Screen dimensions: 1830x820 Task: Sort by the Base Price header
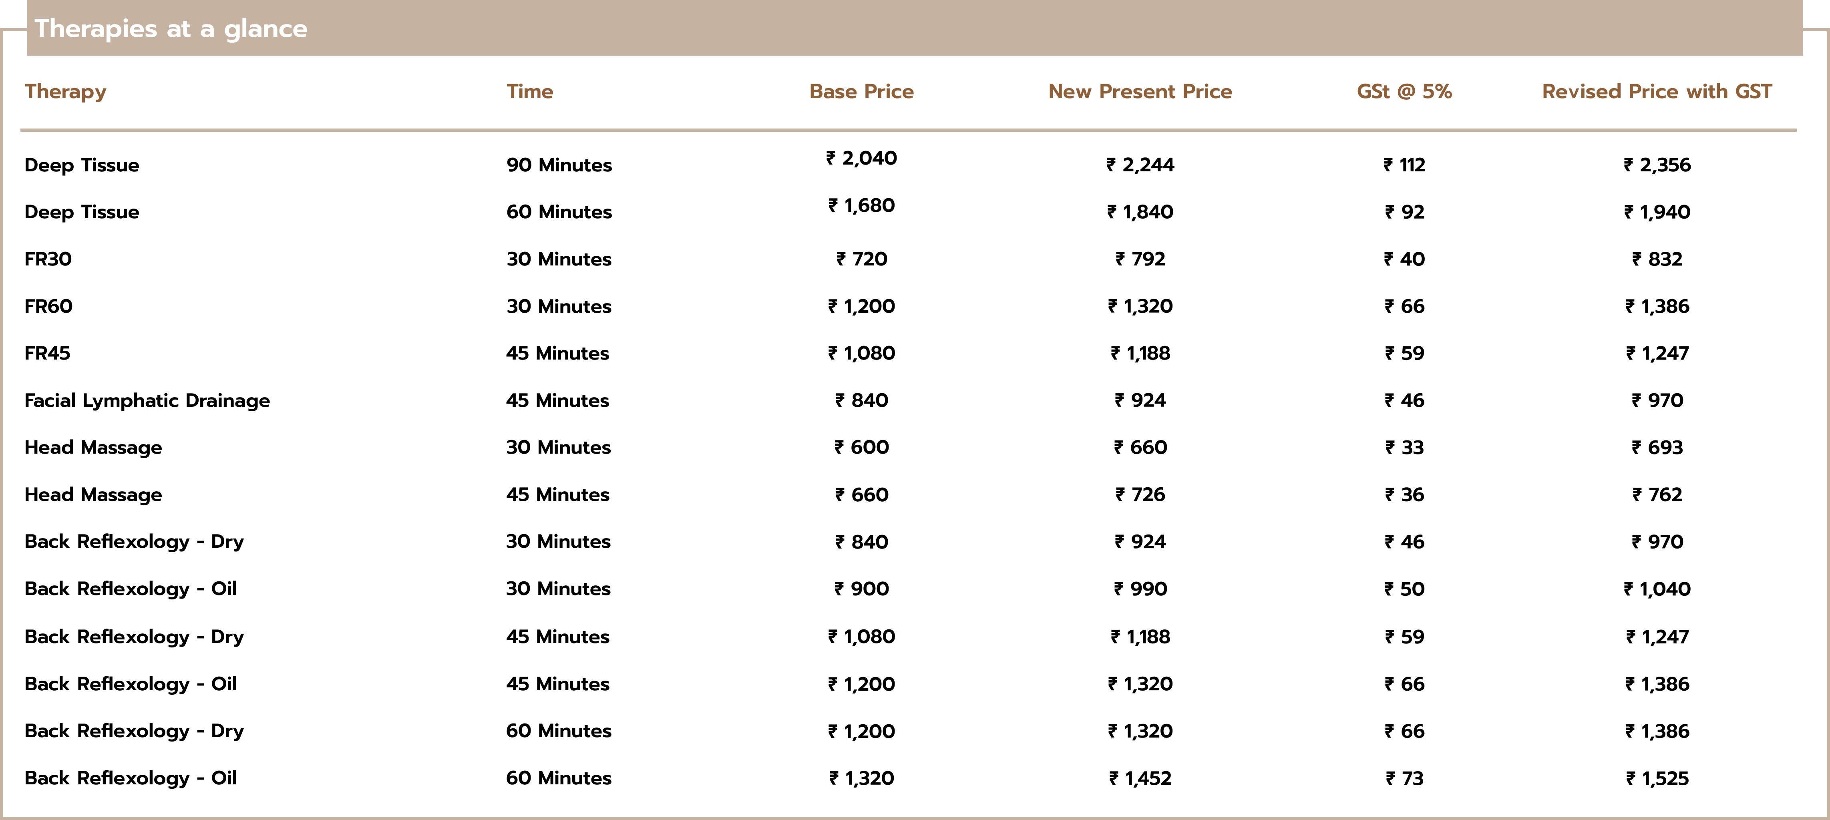pyautogui.click(x=861, y=92)
